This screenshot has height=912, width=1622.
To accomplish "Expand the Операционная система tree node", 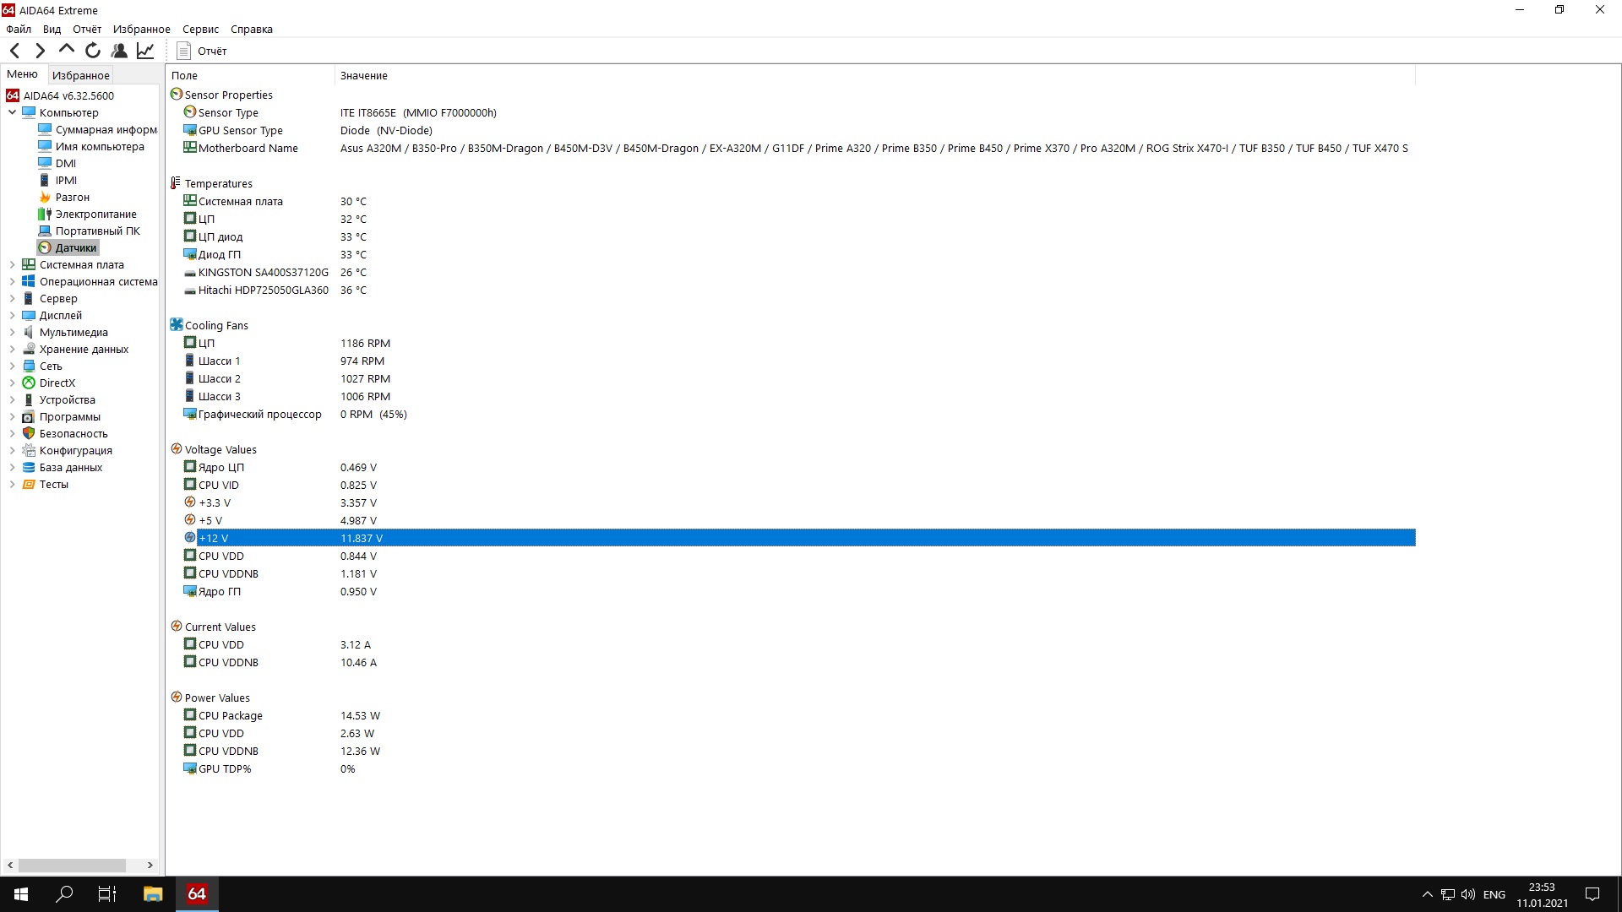I will tap(12, 281).
